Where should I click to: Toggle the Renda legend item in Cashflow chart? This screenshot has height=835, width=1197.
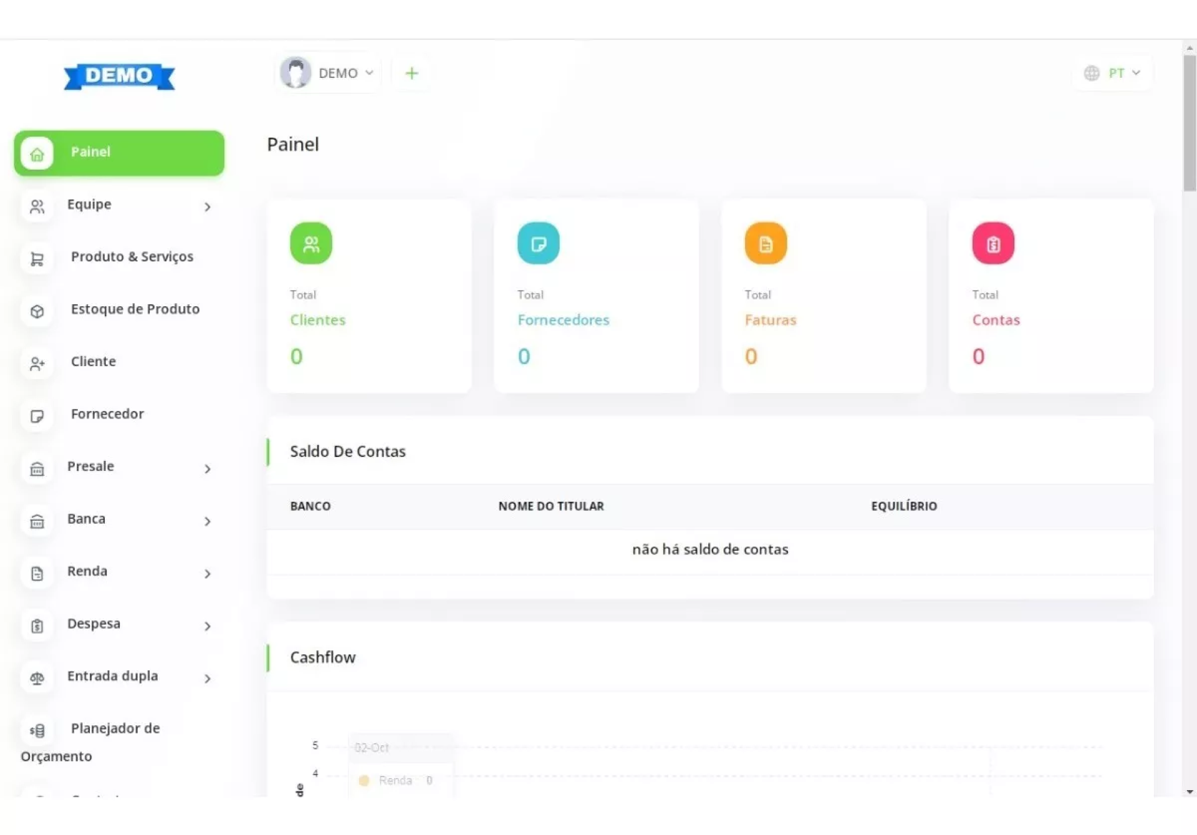(395, 780)
